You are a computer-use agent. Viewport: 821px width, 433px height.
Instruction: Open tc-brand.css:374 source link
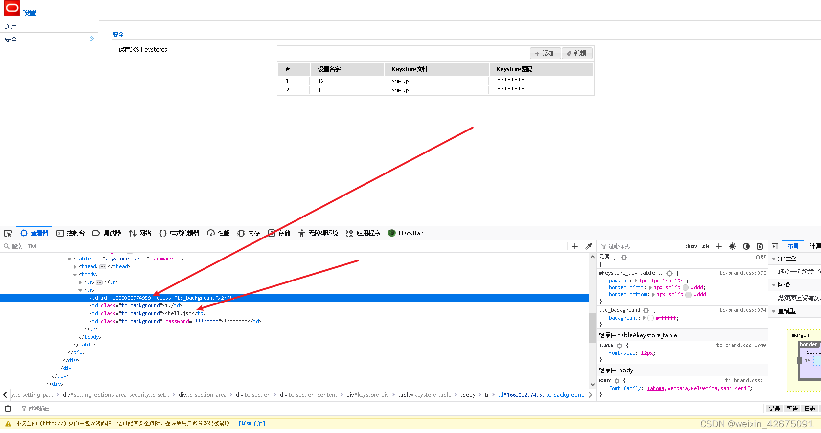(x=742, y=310)
